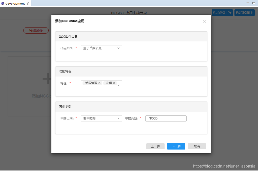The image size is (258, 171).
Task: Click the 单据管理 tag label
Action: 91,83
